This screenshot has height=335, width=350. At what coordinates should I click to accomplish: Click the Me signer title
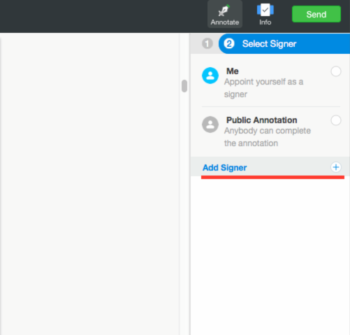pyautogui.click(x=233, y=71)
